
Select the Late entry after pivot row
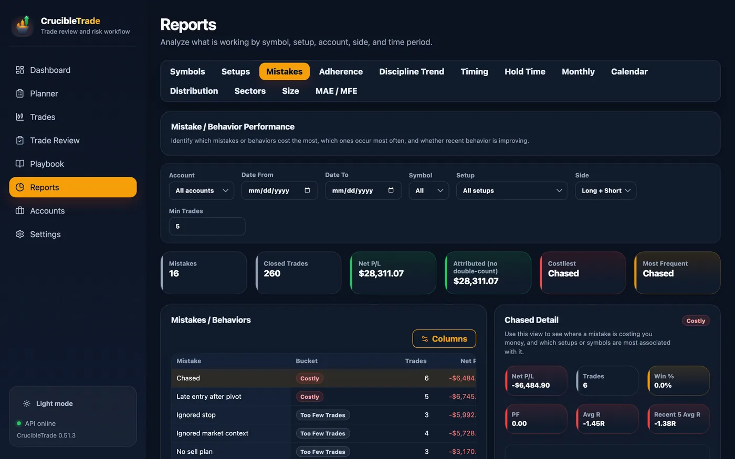coord(323,397)
